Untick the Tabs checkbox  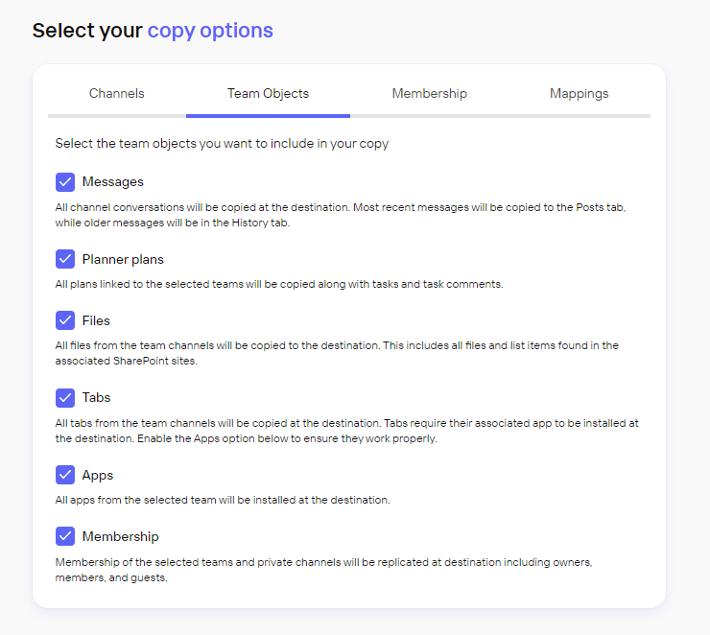pos(65,397)
